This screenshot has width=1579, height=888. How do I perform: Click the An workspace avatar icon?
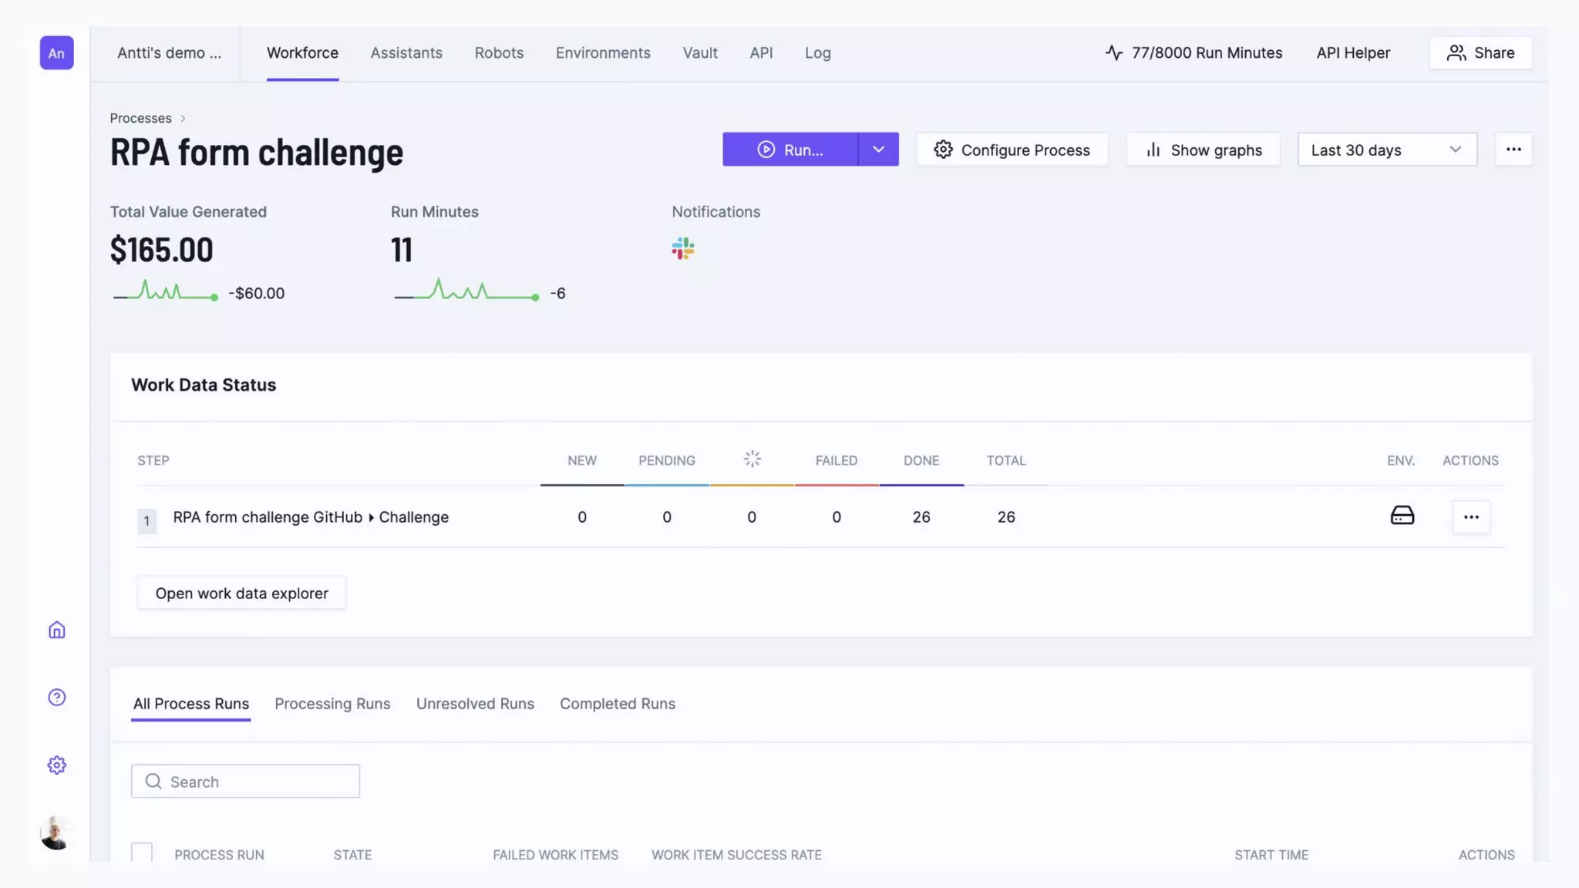[56, 52]
